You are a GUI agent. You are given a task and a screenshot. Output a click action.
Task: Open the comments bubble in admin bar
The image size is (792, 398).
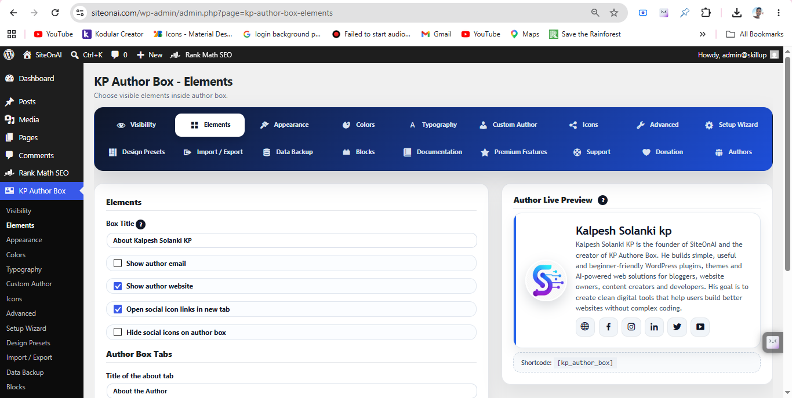pos(119,54)
